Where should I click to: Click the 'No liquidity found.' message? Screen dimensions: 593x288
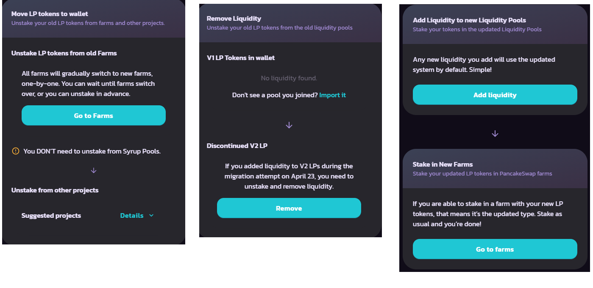point(289,78)
